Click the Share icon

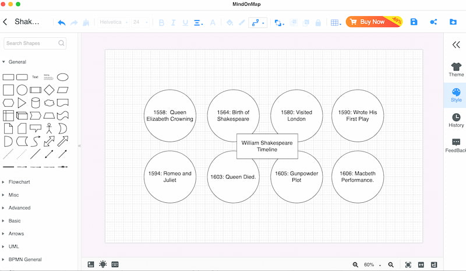[433, 22]
